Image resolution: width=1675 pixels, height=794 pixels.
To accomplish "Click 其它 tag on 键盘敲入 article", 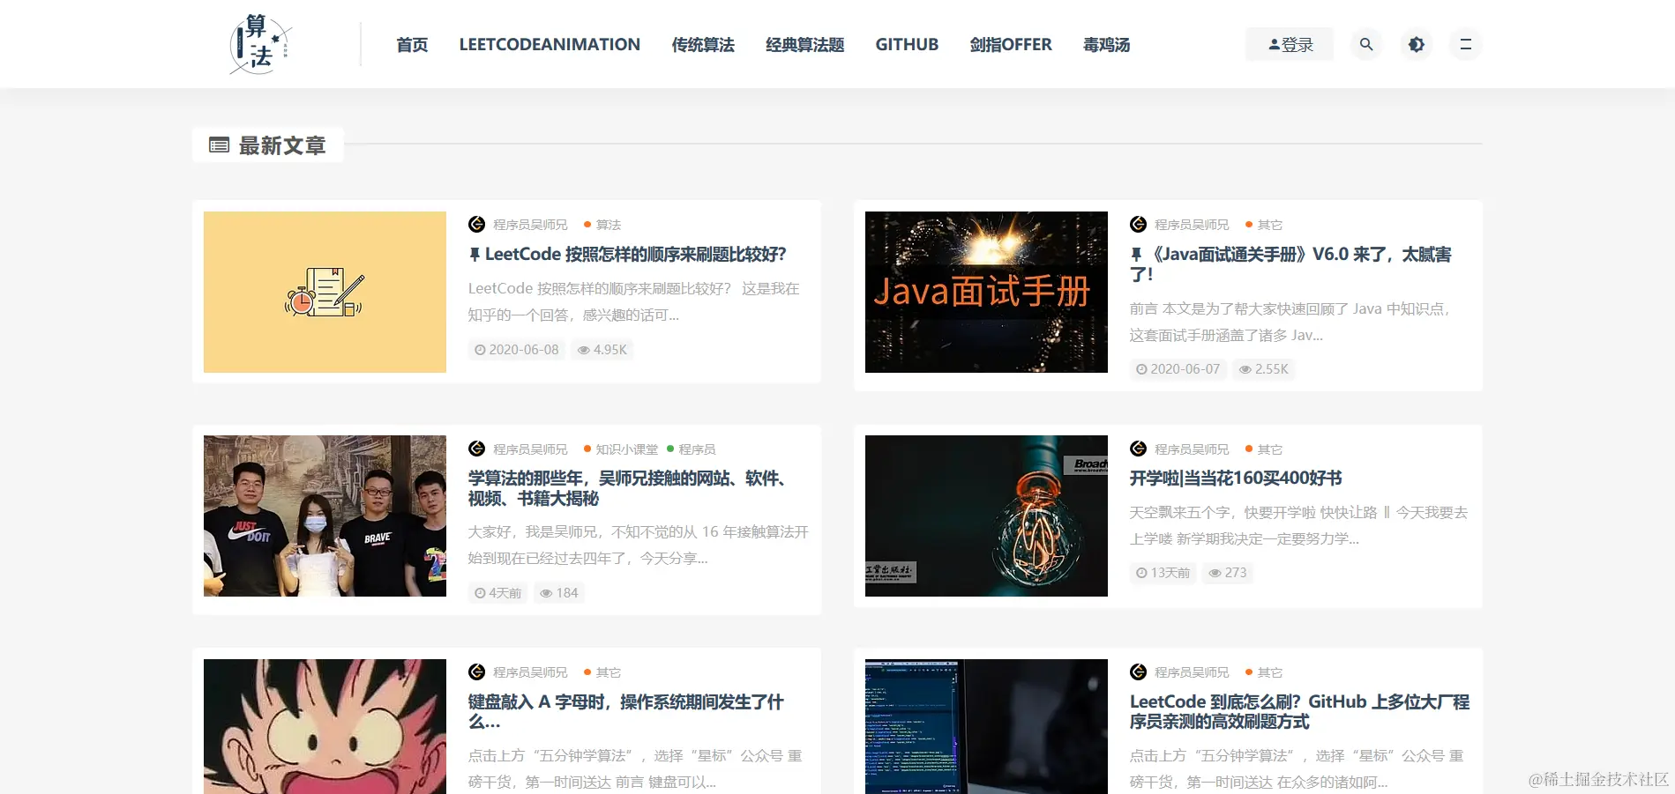I will [x=602, y=672].
